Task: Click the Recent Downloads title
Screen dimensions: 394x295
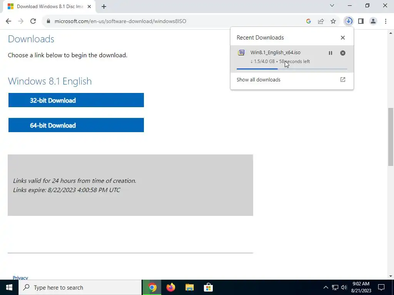Action: (260, 38)
